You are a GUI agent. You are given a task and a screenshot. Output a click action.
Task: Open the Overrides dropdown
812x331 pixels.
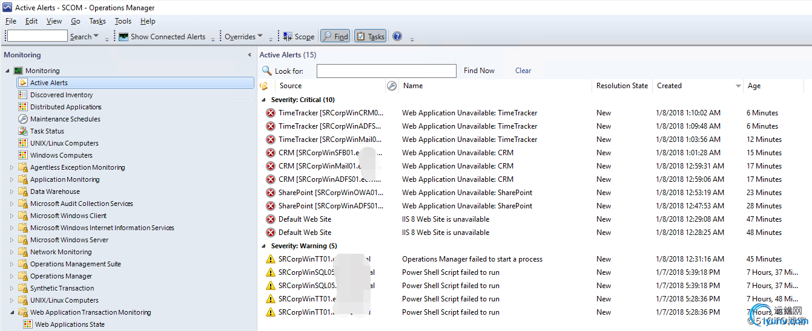point(244,36)
